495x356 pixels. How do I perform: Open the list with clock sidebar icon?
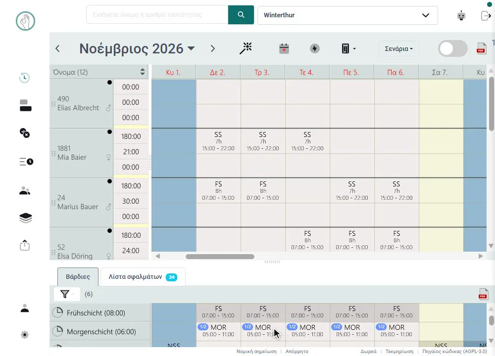click(x=26, y=162)
